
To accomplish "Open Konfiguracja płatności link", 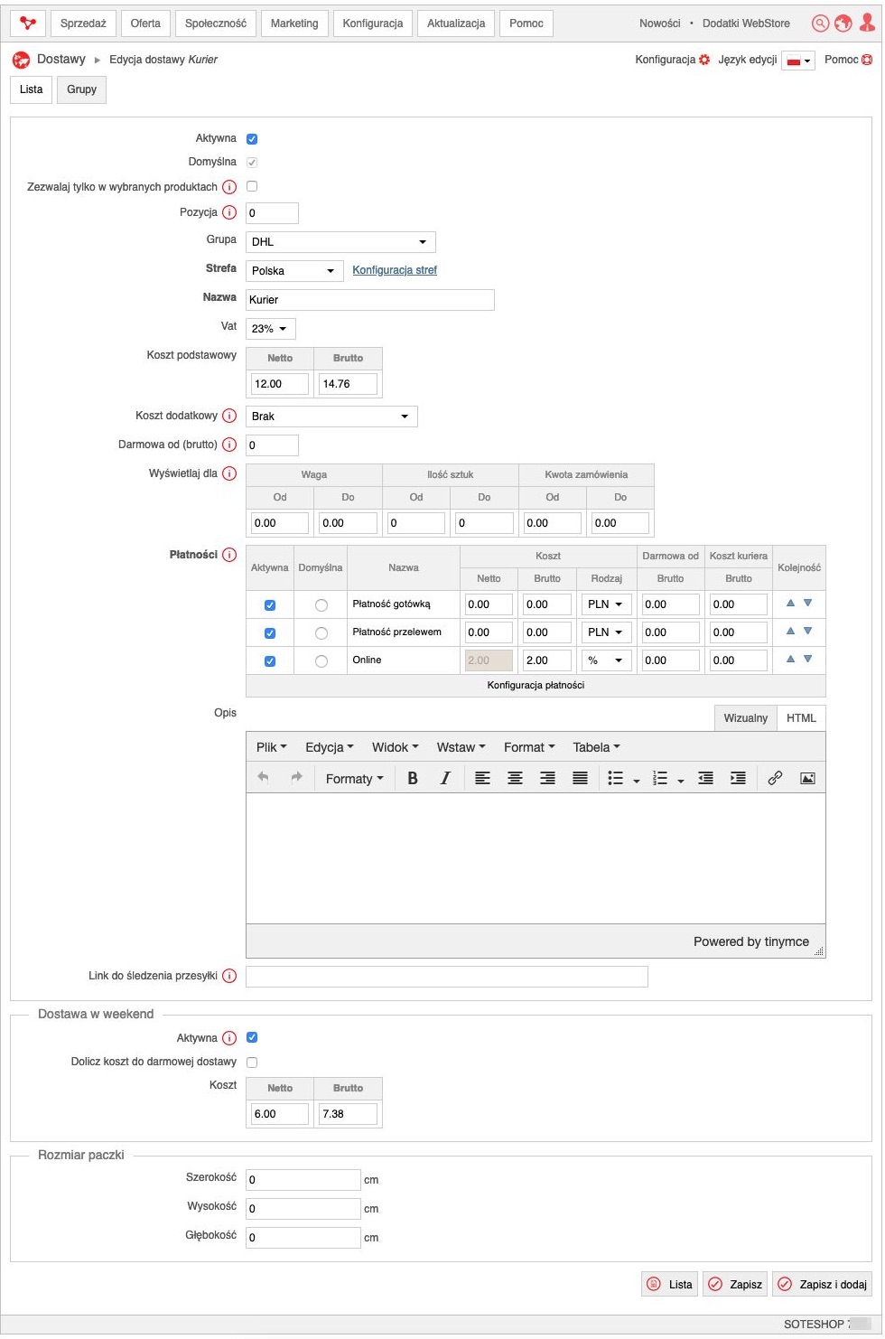I will pos(536,685).
